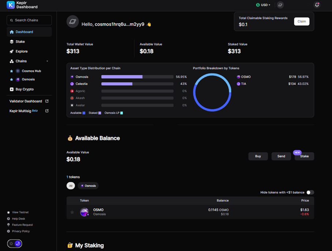The height and width of the screenshot is (251, 332).
Task: Click the Osmosis chain logo in sidebar
Action: (18, 79)
